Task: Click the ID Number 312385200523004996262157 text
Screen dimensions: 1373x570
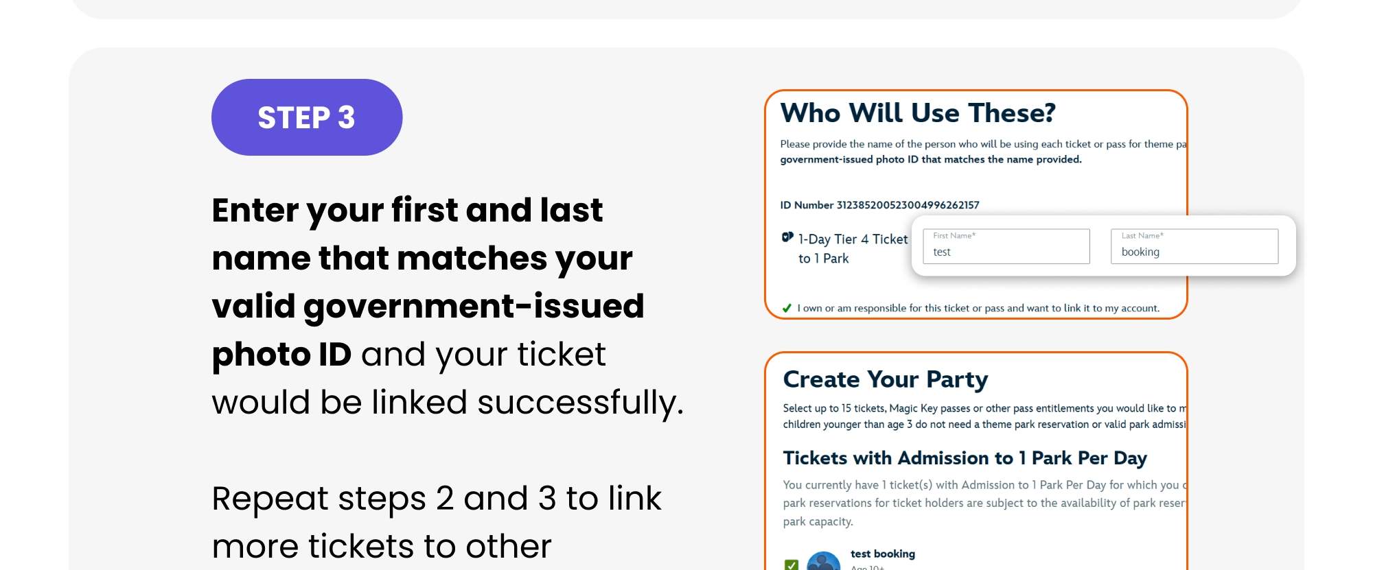Action: click(879, 204)
